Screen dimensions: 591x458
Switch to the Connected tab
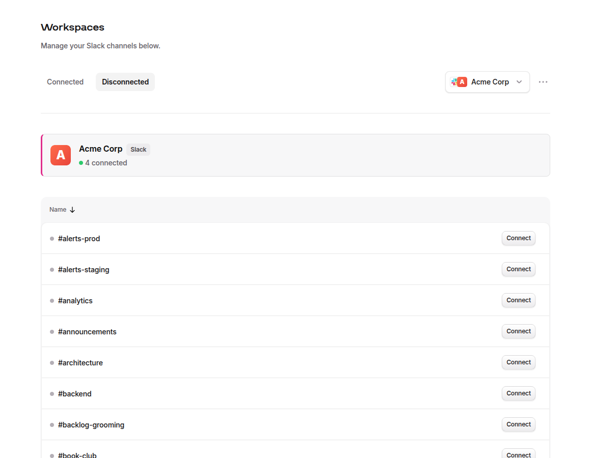click(65, 81)
